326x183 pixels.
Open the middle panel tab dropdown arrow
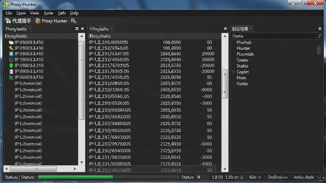point(111,28)
